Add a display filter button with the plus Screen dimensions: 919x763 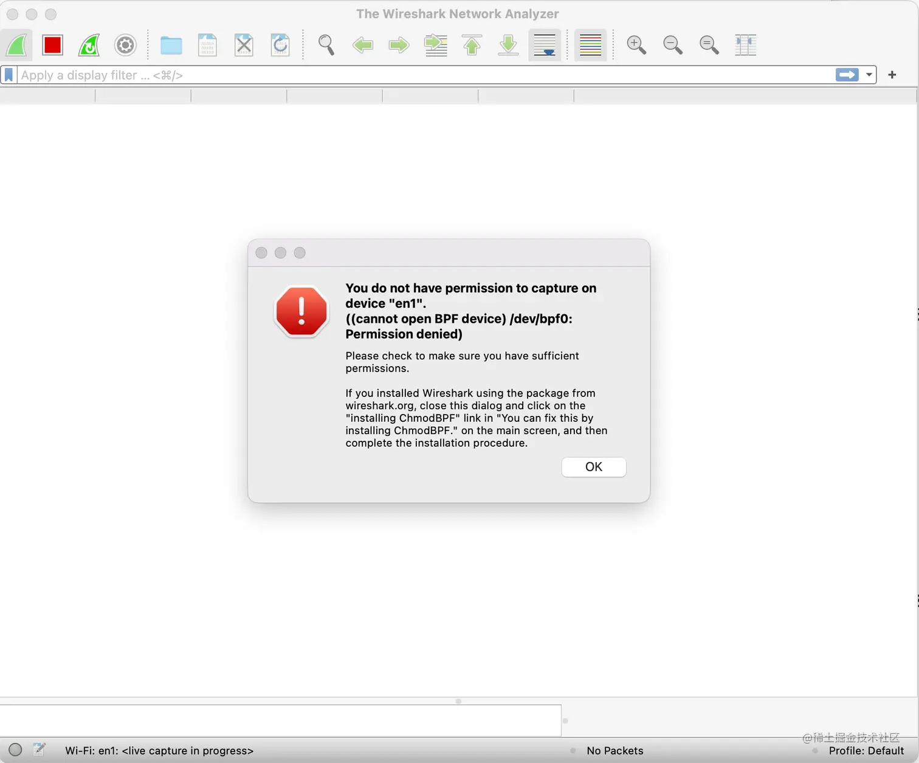892,75
